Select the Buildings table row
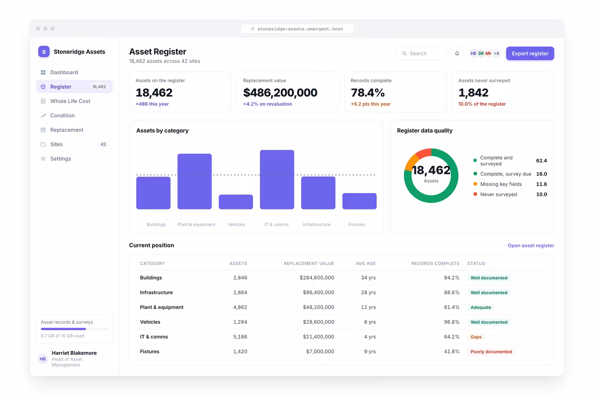594x396 pixels. pyautogui.click(x=342, y=278)
